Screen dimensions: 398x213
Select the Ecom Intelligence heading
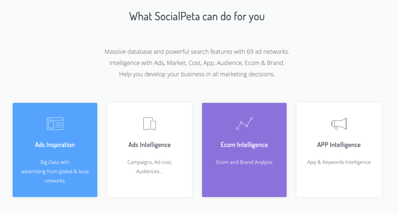[244, 145]
